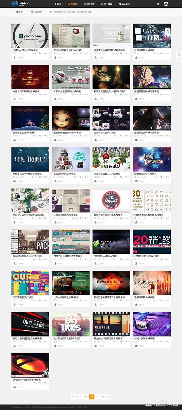Switch to the C4D模板 nav tab
The height and width of the screenshot is (410, 182).
89,4
